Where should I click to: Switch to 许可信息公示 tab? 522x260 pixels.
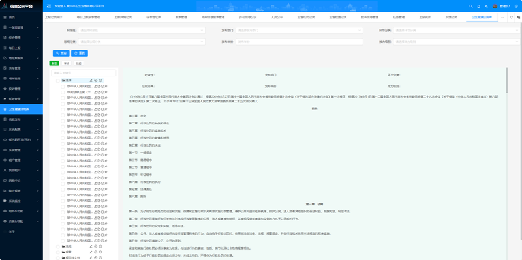[x=248, y=17]
